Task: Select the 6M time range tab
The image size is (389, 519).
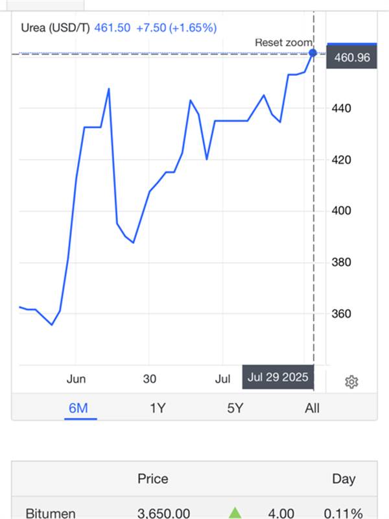Action: point(78,408)
